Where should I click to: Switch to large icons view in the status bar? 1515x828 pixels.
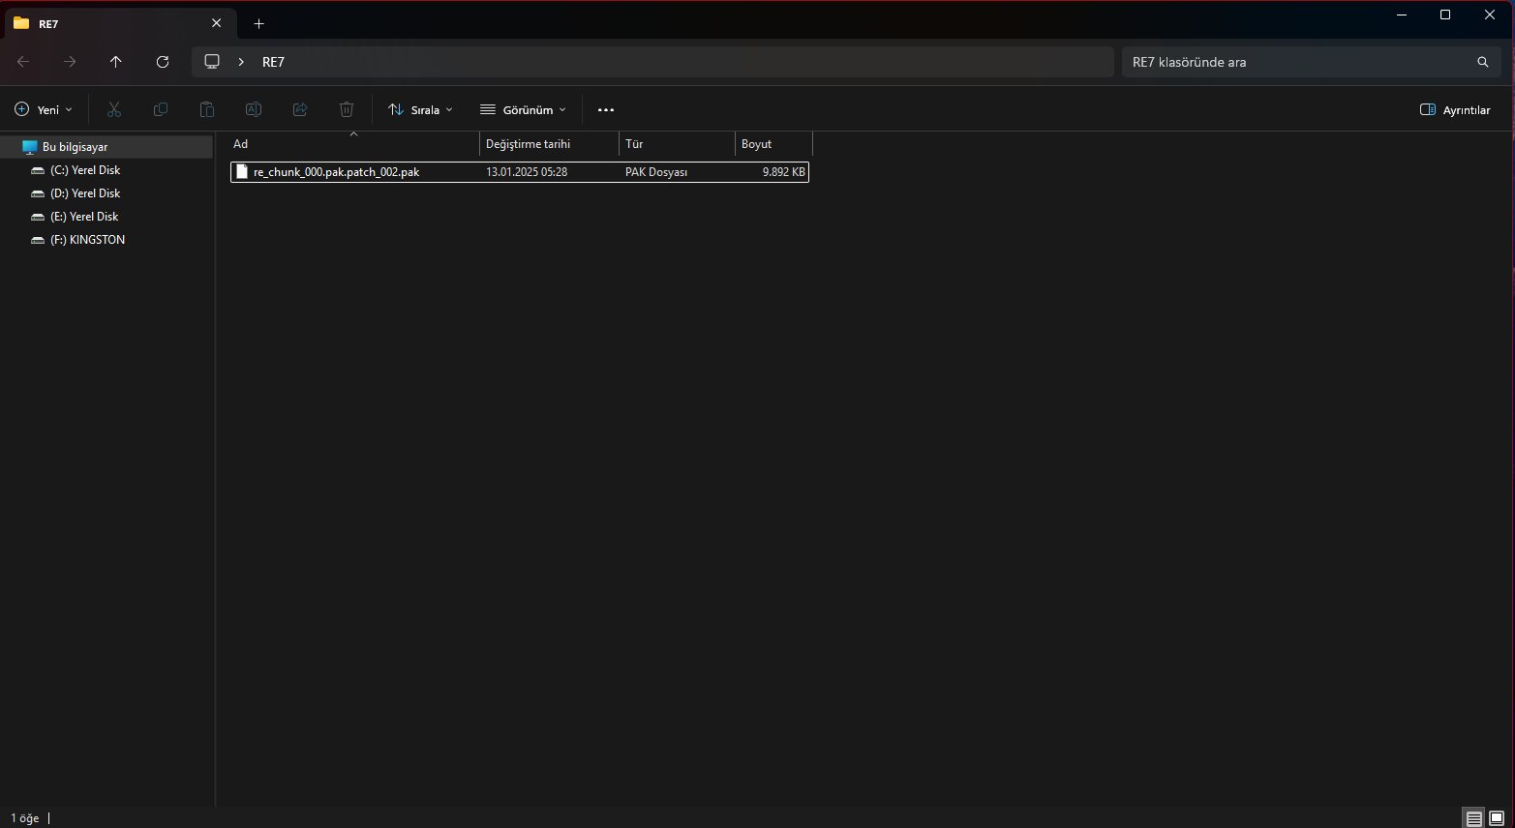point(1495,817)
